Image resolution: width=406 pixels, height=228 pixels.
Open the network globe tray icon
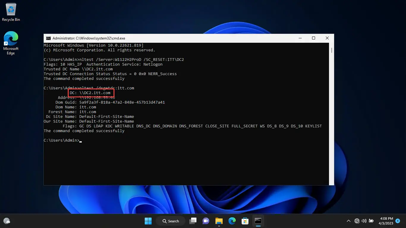pos(357,221)
